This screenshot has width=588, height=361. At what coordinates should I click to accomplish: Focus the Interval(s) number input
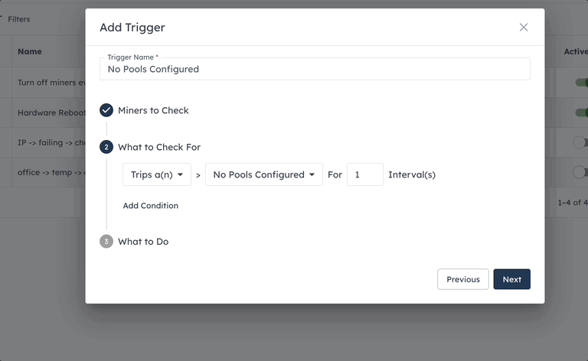365,174
